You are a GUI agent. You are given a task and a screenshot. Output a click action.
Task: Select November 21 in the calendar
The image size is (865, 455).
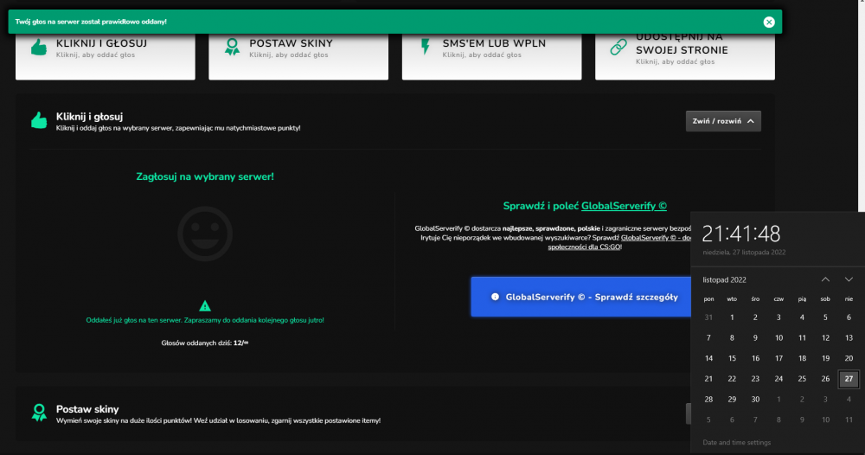(708, 379)
